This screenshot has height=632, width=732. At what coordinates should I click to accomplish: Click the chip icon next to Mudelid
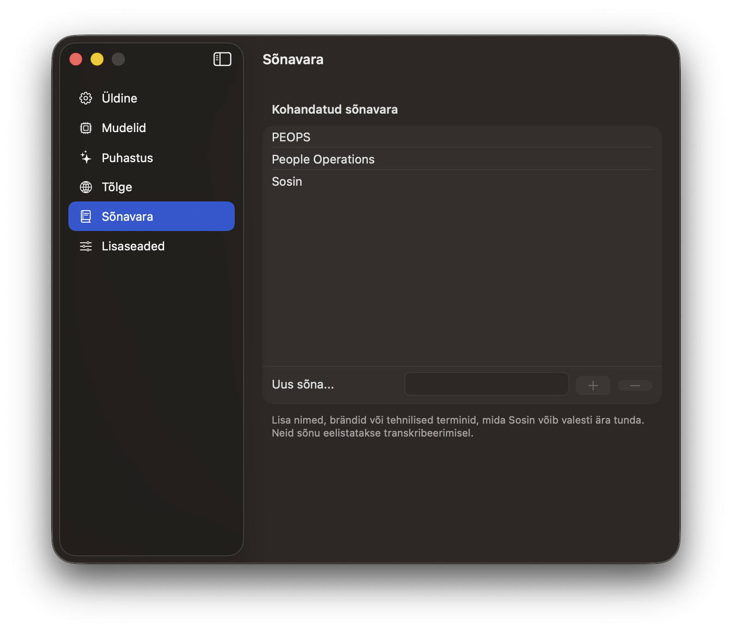click(86, 128)
